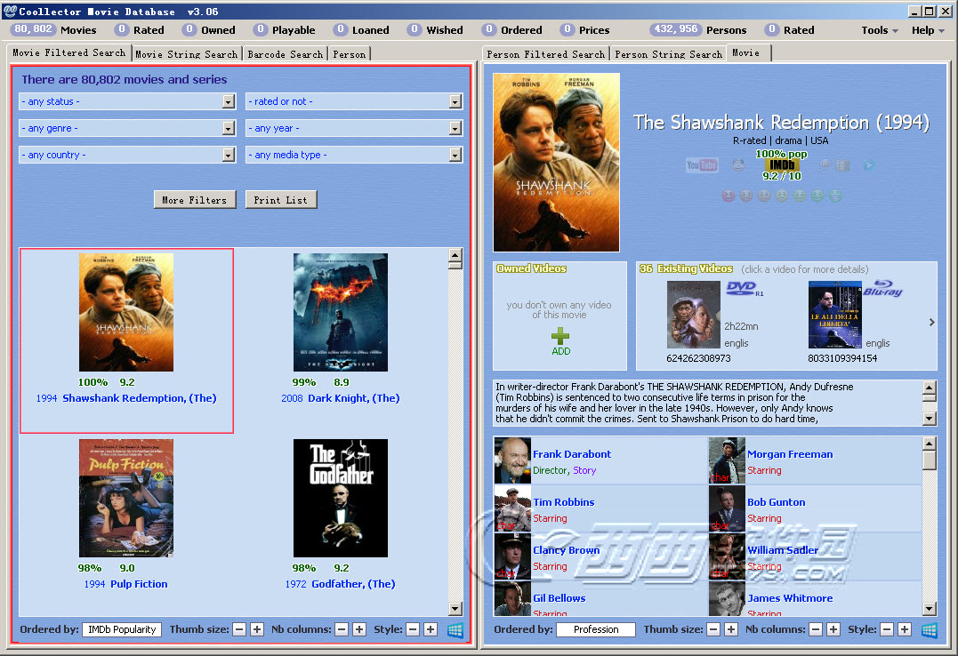
Task: Change movie ordering via IMDb Popularity box
Action: (x=122, y=629)
